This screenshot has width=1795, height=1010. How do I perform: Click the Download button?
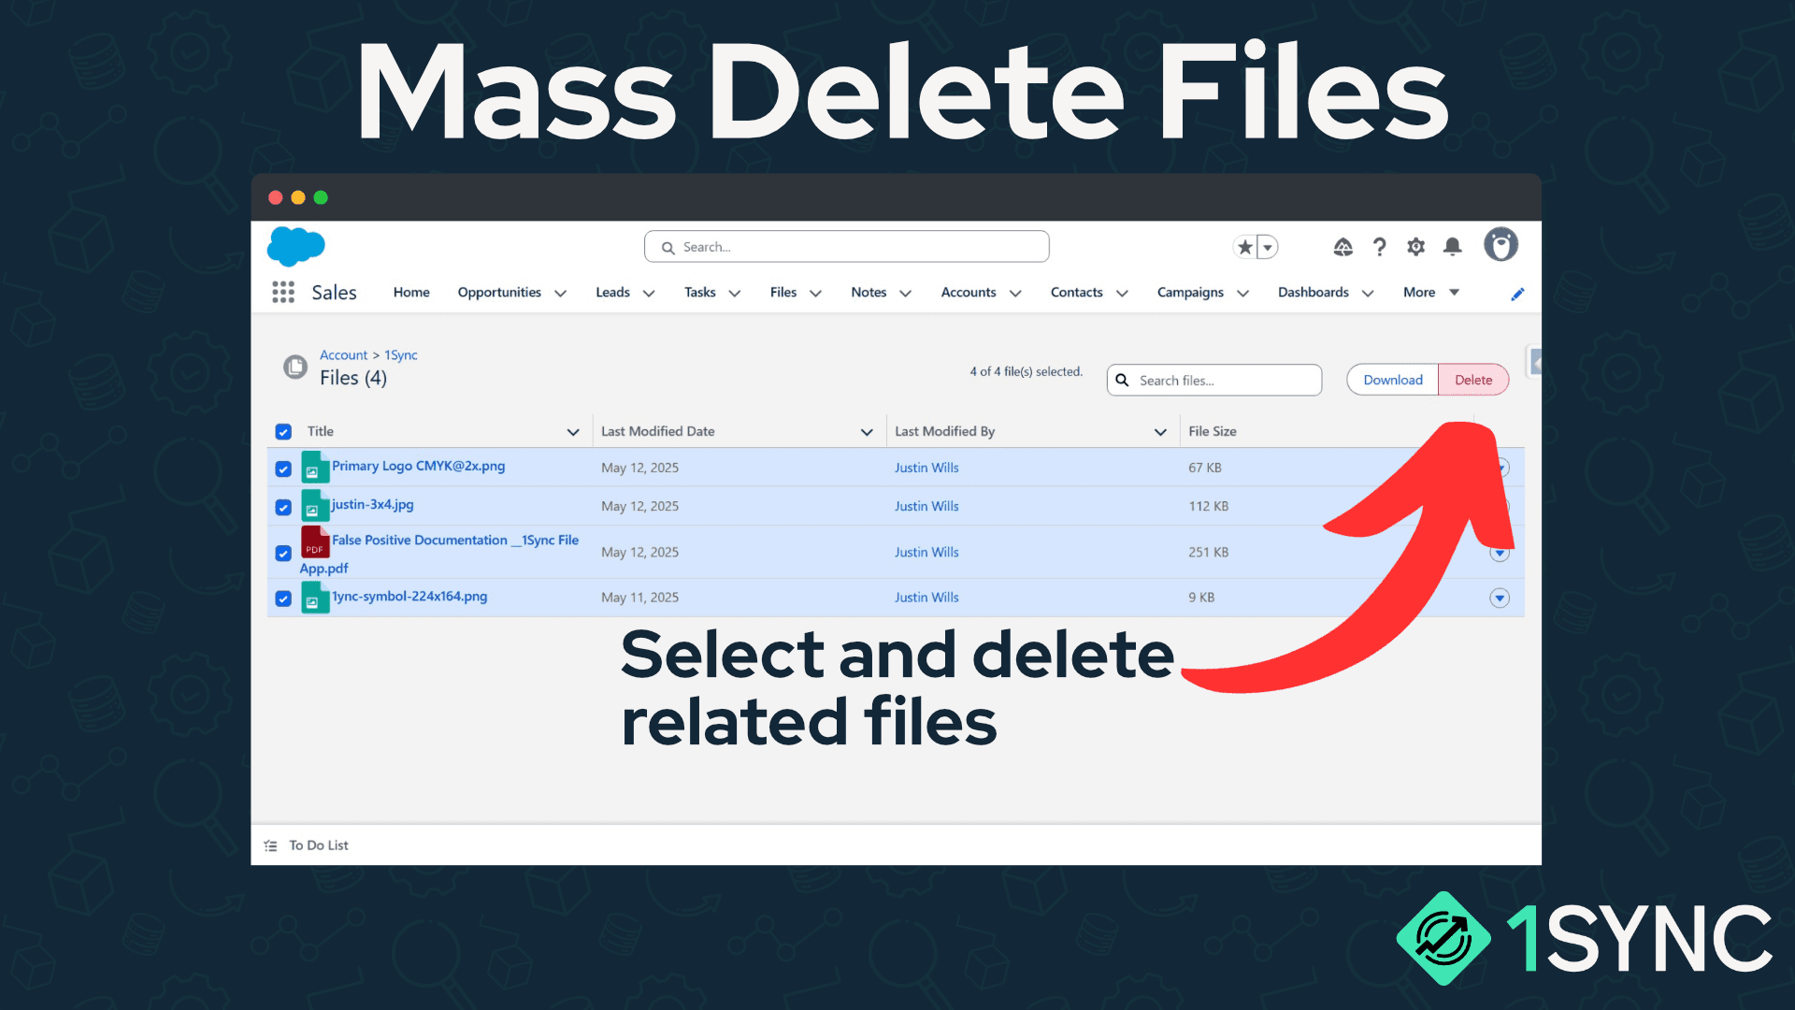coord(1392,380)
